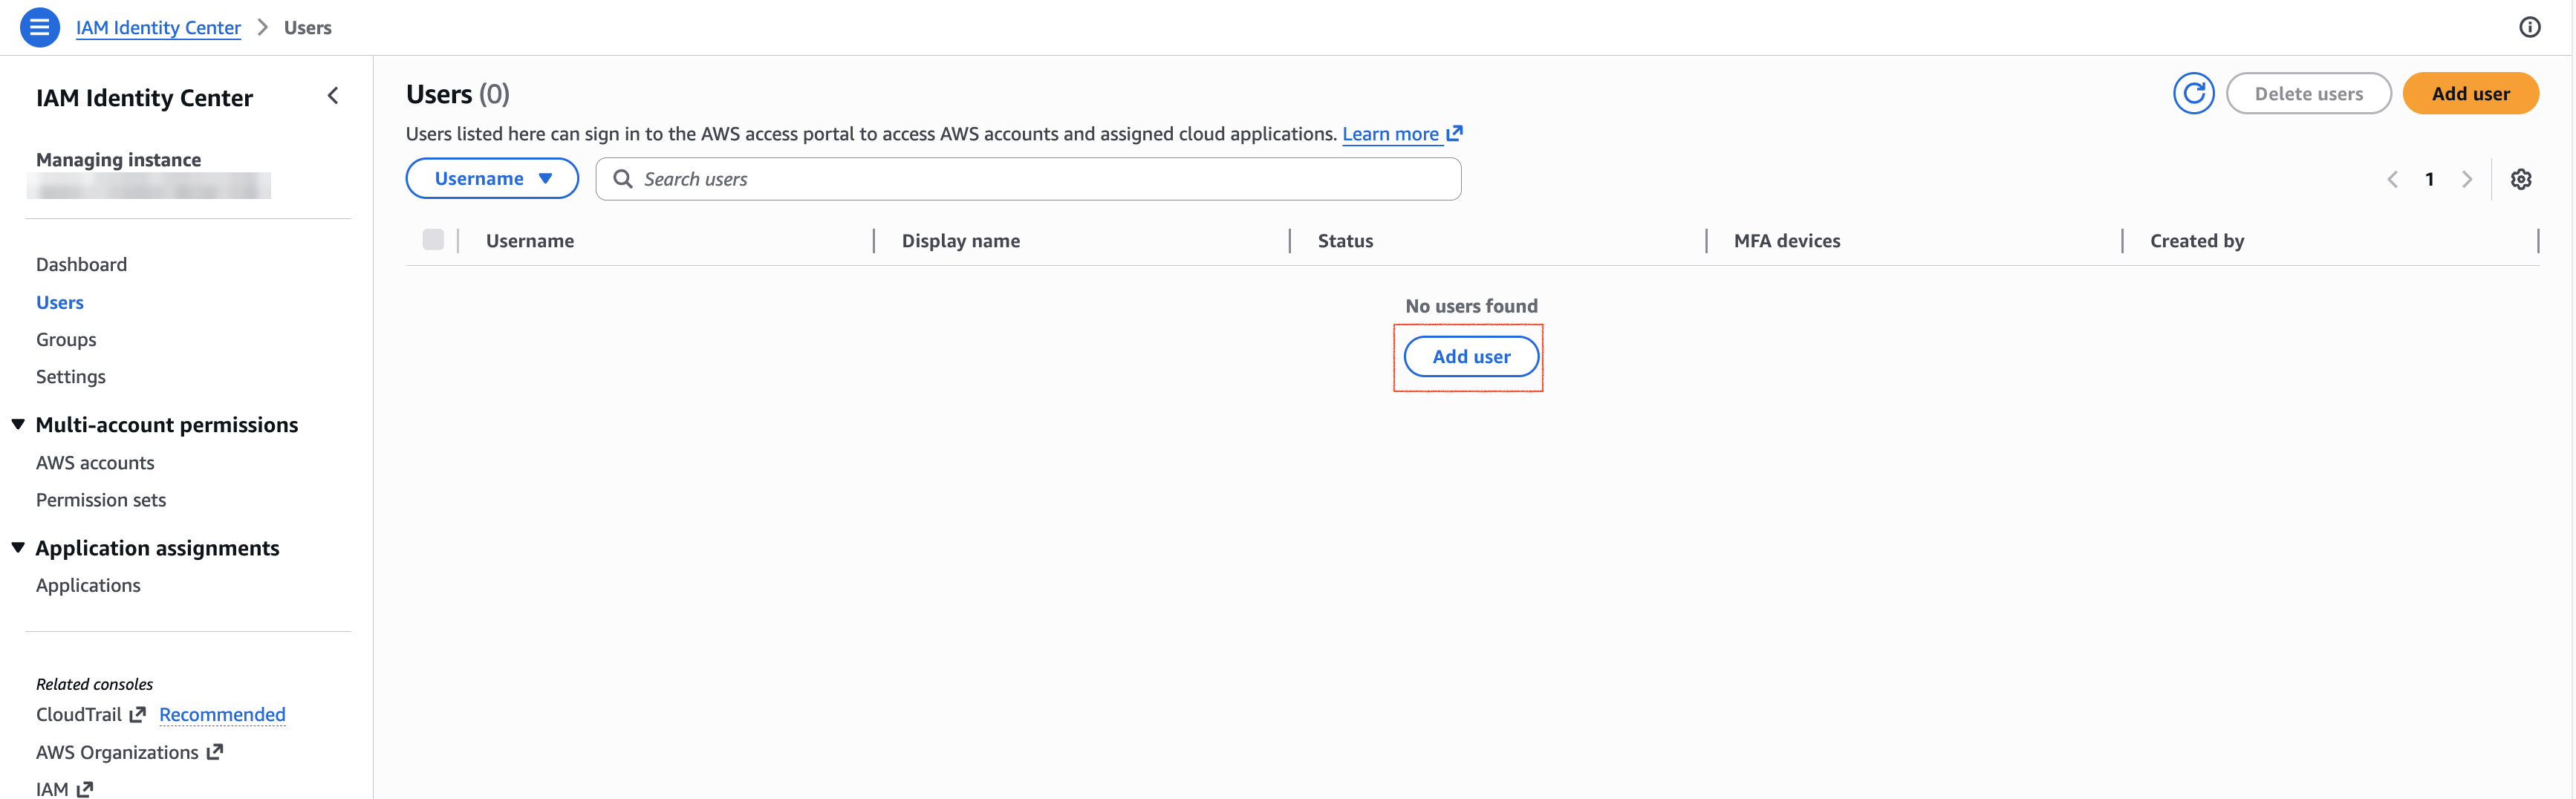Click page number 1 in pagination

tap(2429, 179)
